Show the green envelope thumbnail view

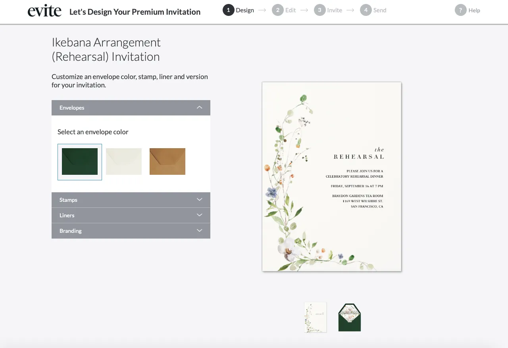tap(349, 317)
